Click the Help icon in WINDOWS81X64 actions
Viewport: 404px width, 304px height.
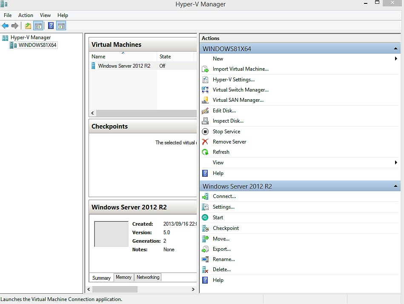tap(205, 173)
